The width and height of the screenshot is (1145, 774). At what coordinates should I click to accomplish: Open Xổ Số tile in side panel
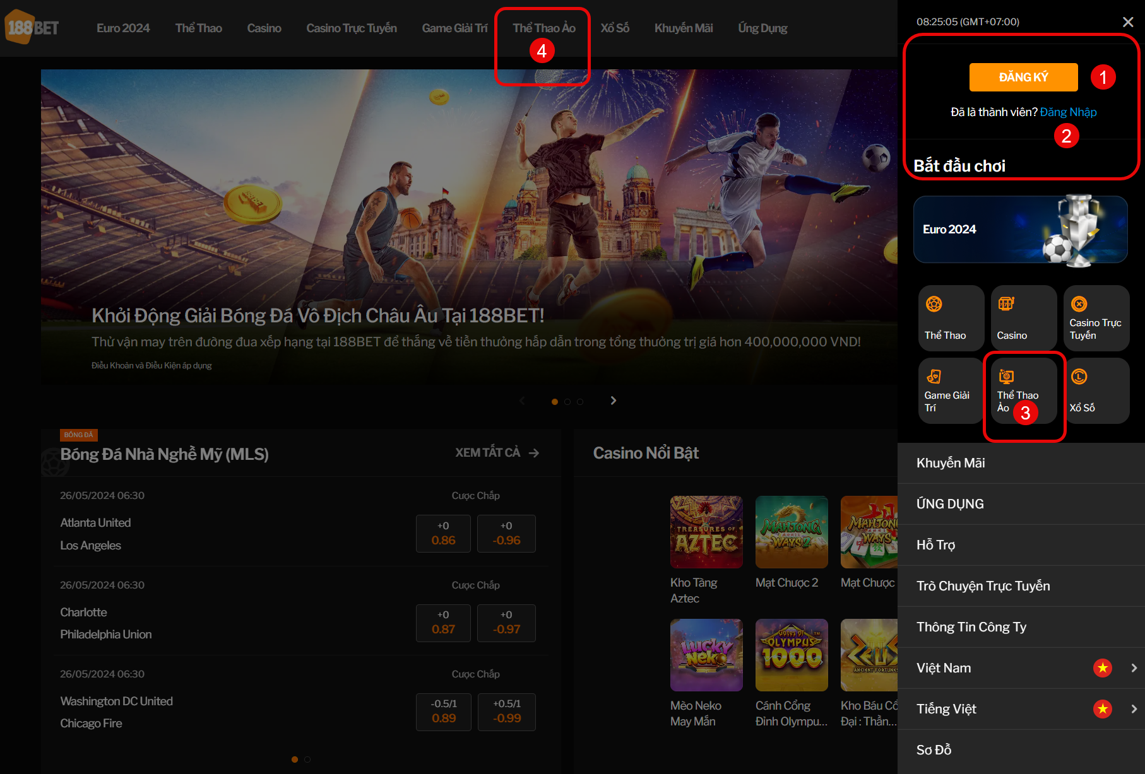point(1096,390)
